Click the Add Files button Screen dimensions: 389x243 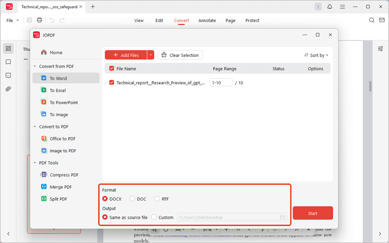click(x=126, y=55)
